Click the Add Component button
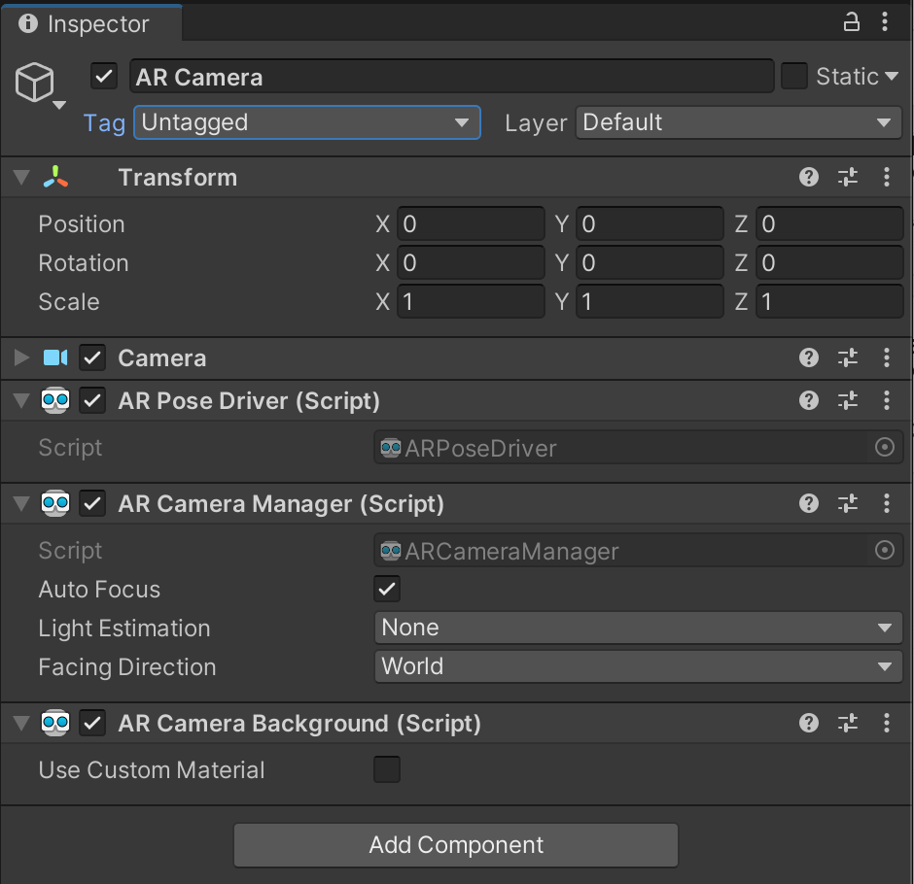Image resolution: width=914 pixels, height=884 pixels. [x=455, y=844]
